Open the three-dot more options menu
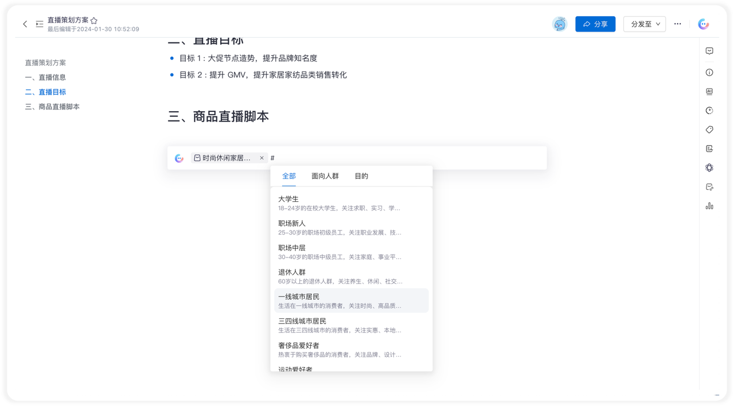This screenshot has width=734, height=406. click(x=678, y=24)
